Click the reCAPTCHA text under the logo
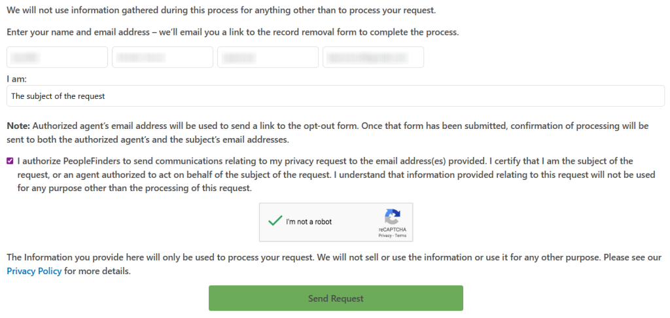Viewport: 670px width, 318px height. (x=392, y=230)
